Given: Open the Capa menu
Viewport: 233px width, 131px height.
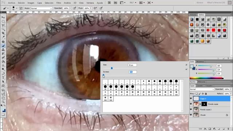Looking at the screenshot, I should pos(39,3).
